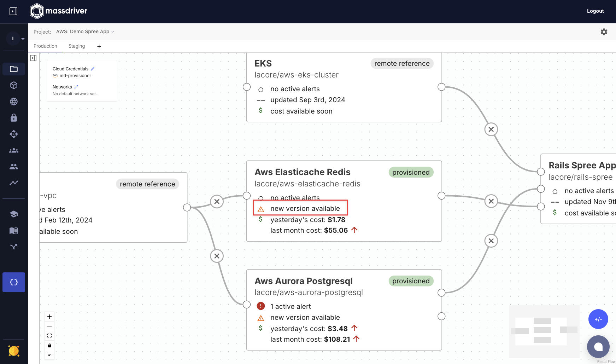Click the Aws Aurora Postgresql provisioned badge
Viewport: 616px width, 364px height.
click(x=411, y=281)
